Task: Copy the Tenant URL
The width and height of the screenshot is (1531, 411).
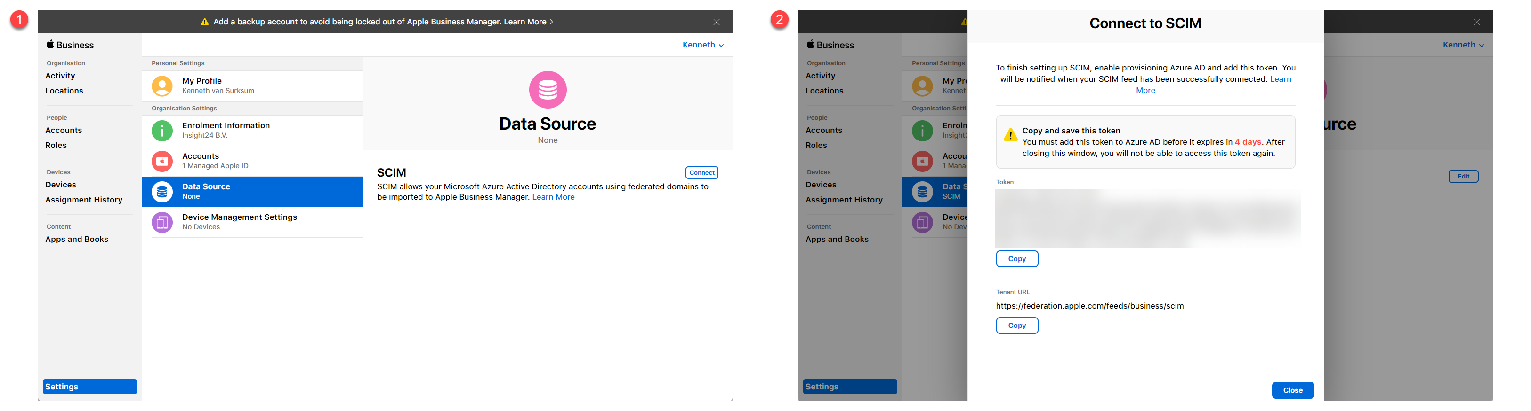Action: (x=1017, y=326)
